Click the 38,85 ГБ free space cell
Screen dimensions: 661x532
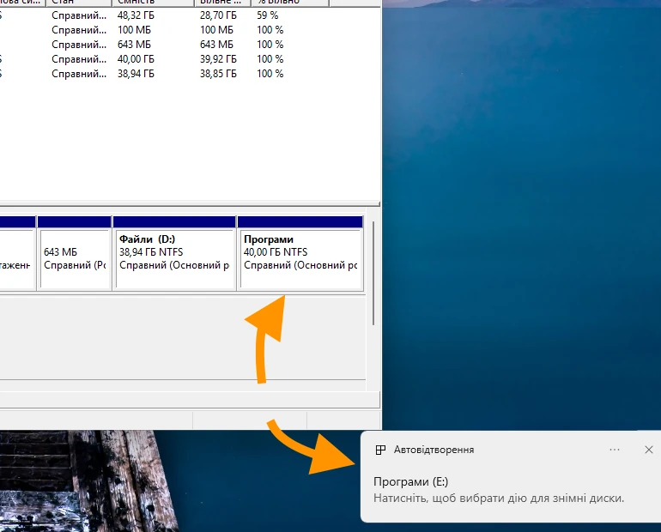[x=218, y=74]
